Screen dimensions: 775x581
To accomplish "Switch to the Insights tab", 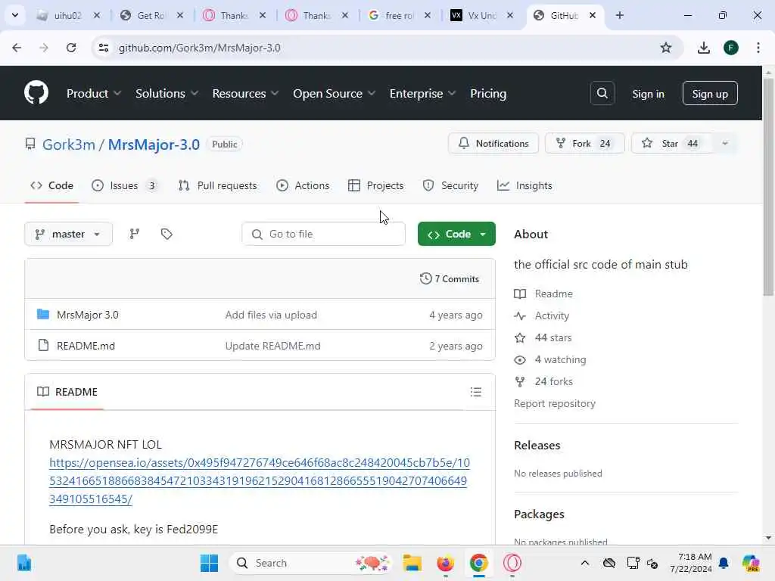I will 524,185.
